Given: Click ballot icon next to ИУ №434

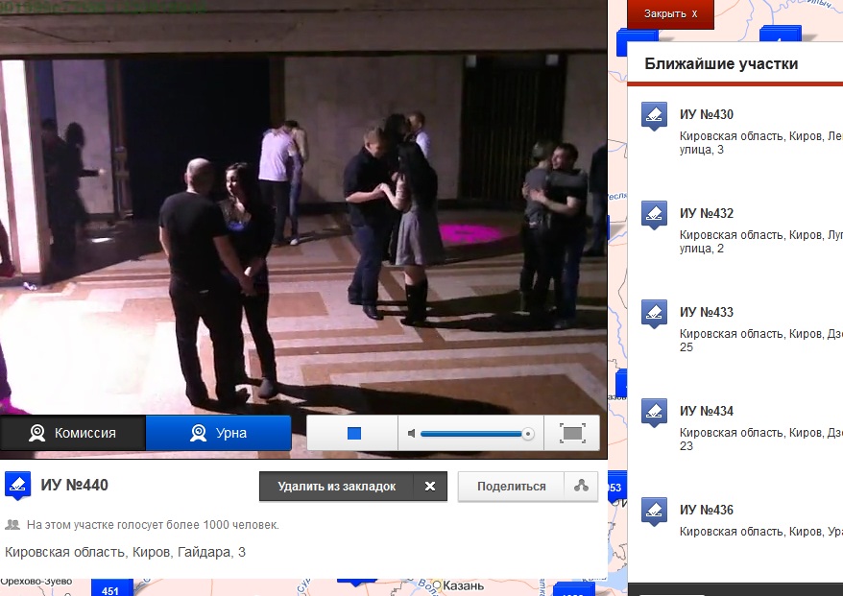Looking at the screenshot, I should tap(654, 413).
